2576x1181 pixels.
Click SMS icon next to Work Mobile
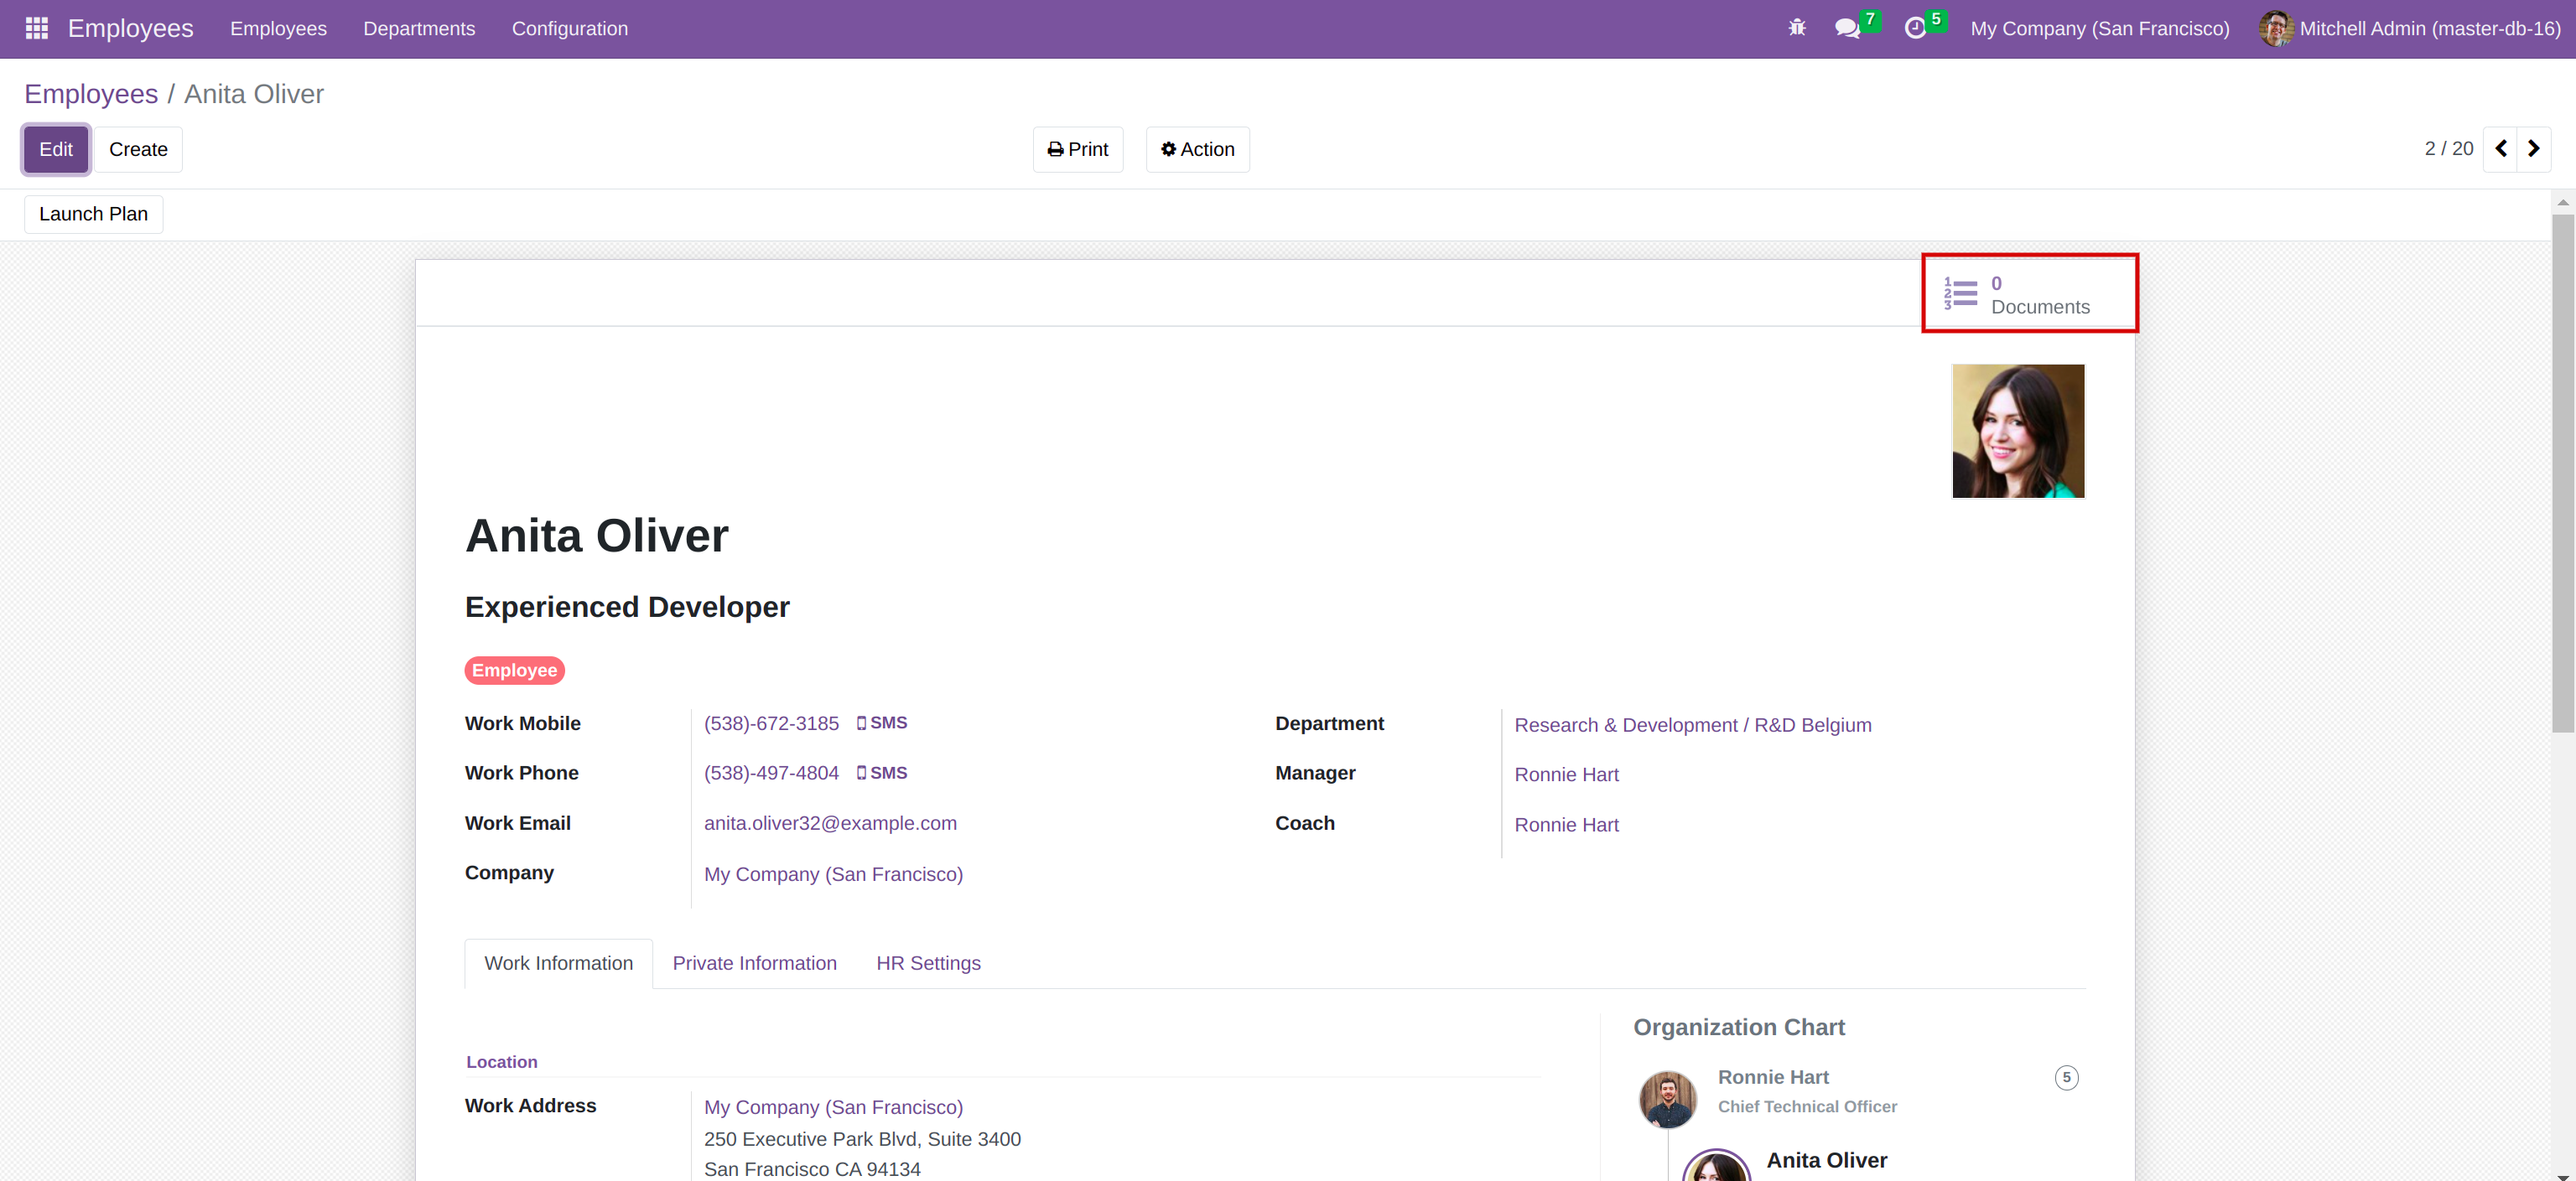coord(882,723)
